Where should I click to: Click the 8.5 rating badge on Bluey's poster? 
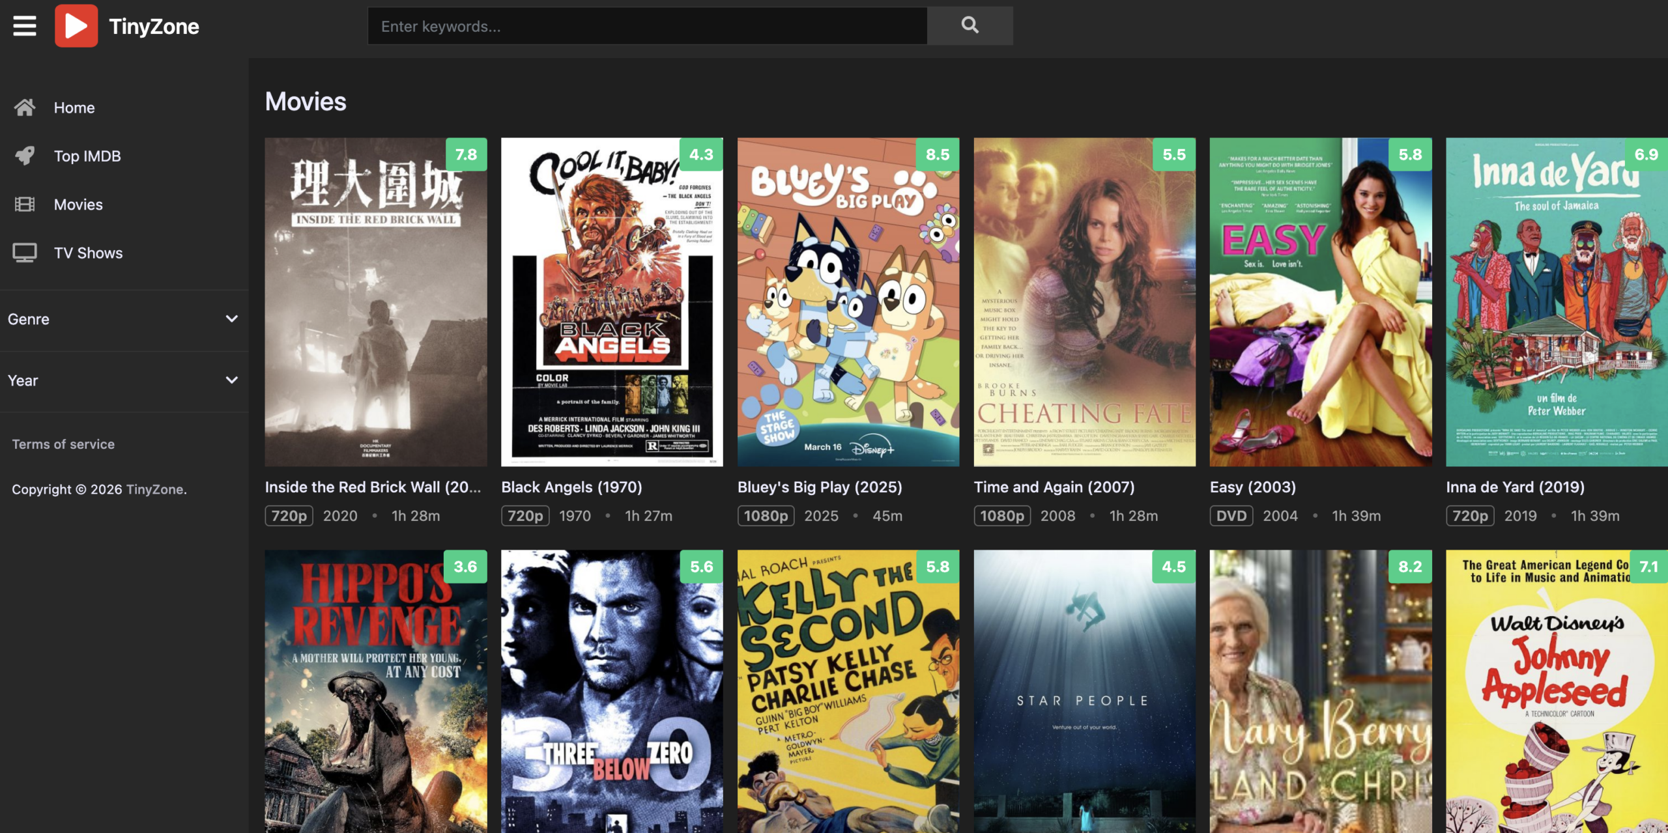click(x=937, y=154)
